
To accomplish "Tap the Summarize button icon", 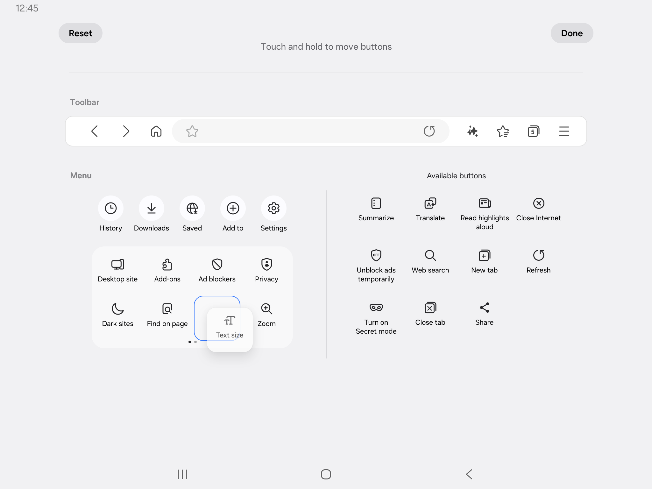I will coord(376,203).
